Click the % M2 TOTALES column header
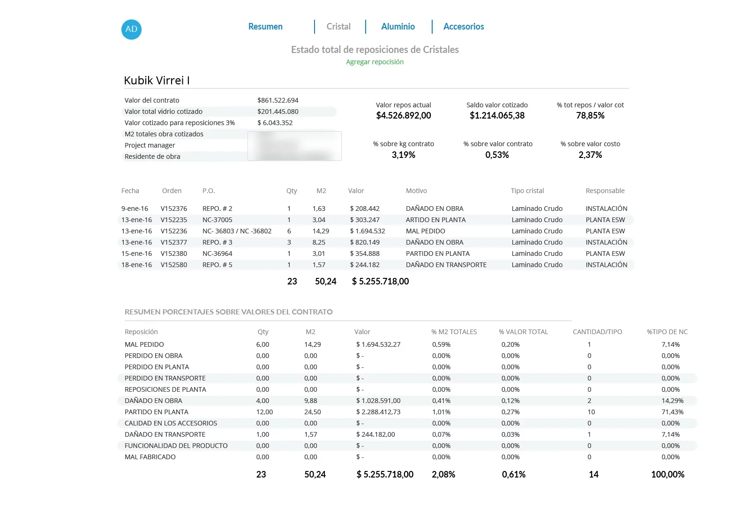 click(454, 332)
